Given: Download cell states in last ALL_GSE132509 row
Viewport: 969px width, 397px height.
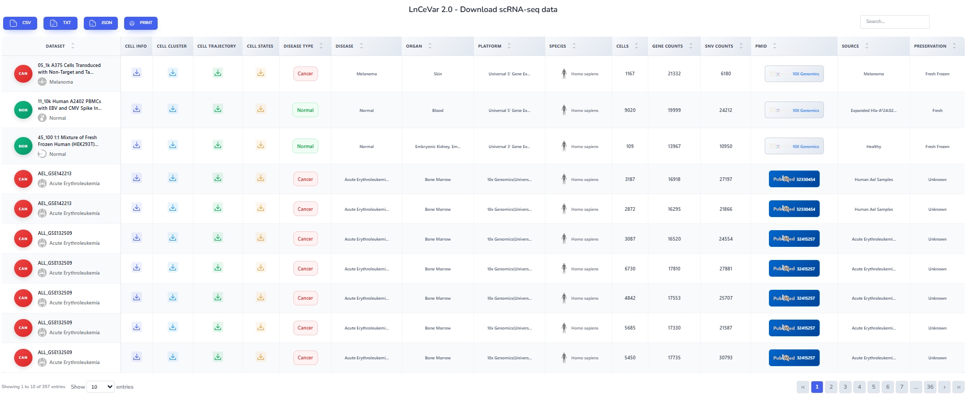Looking at the screenshot, I should coord(260,357).
